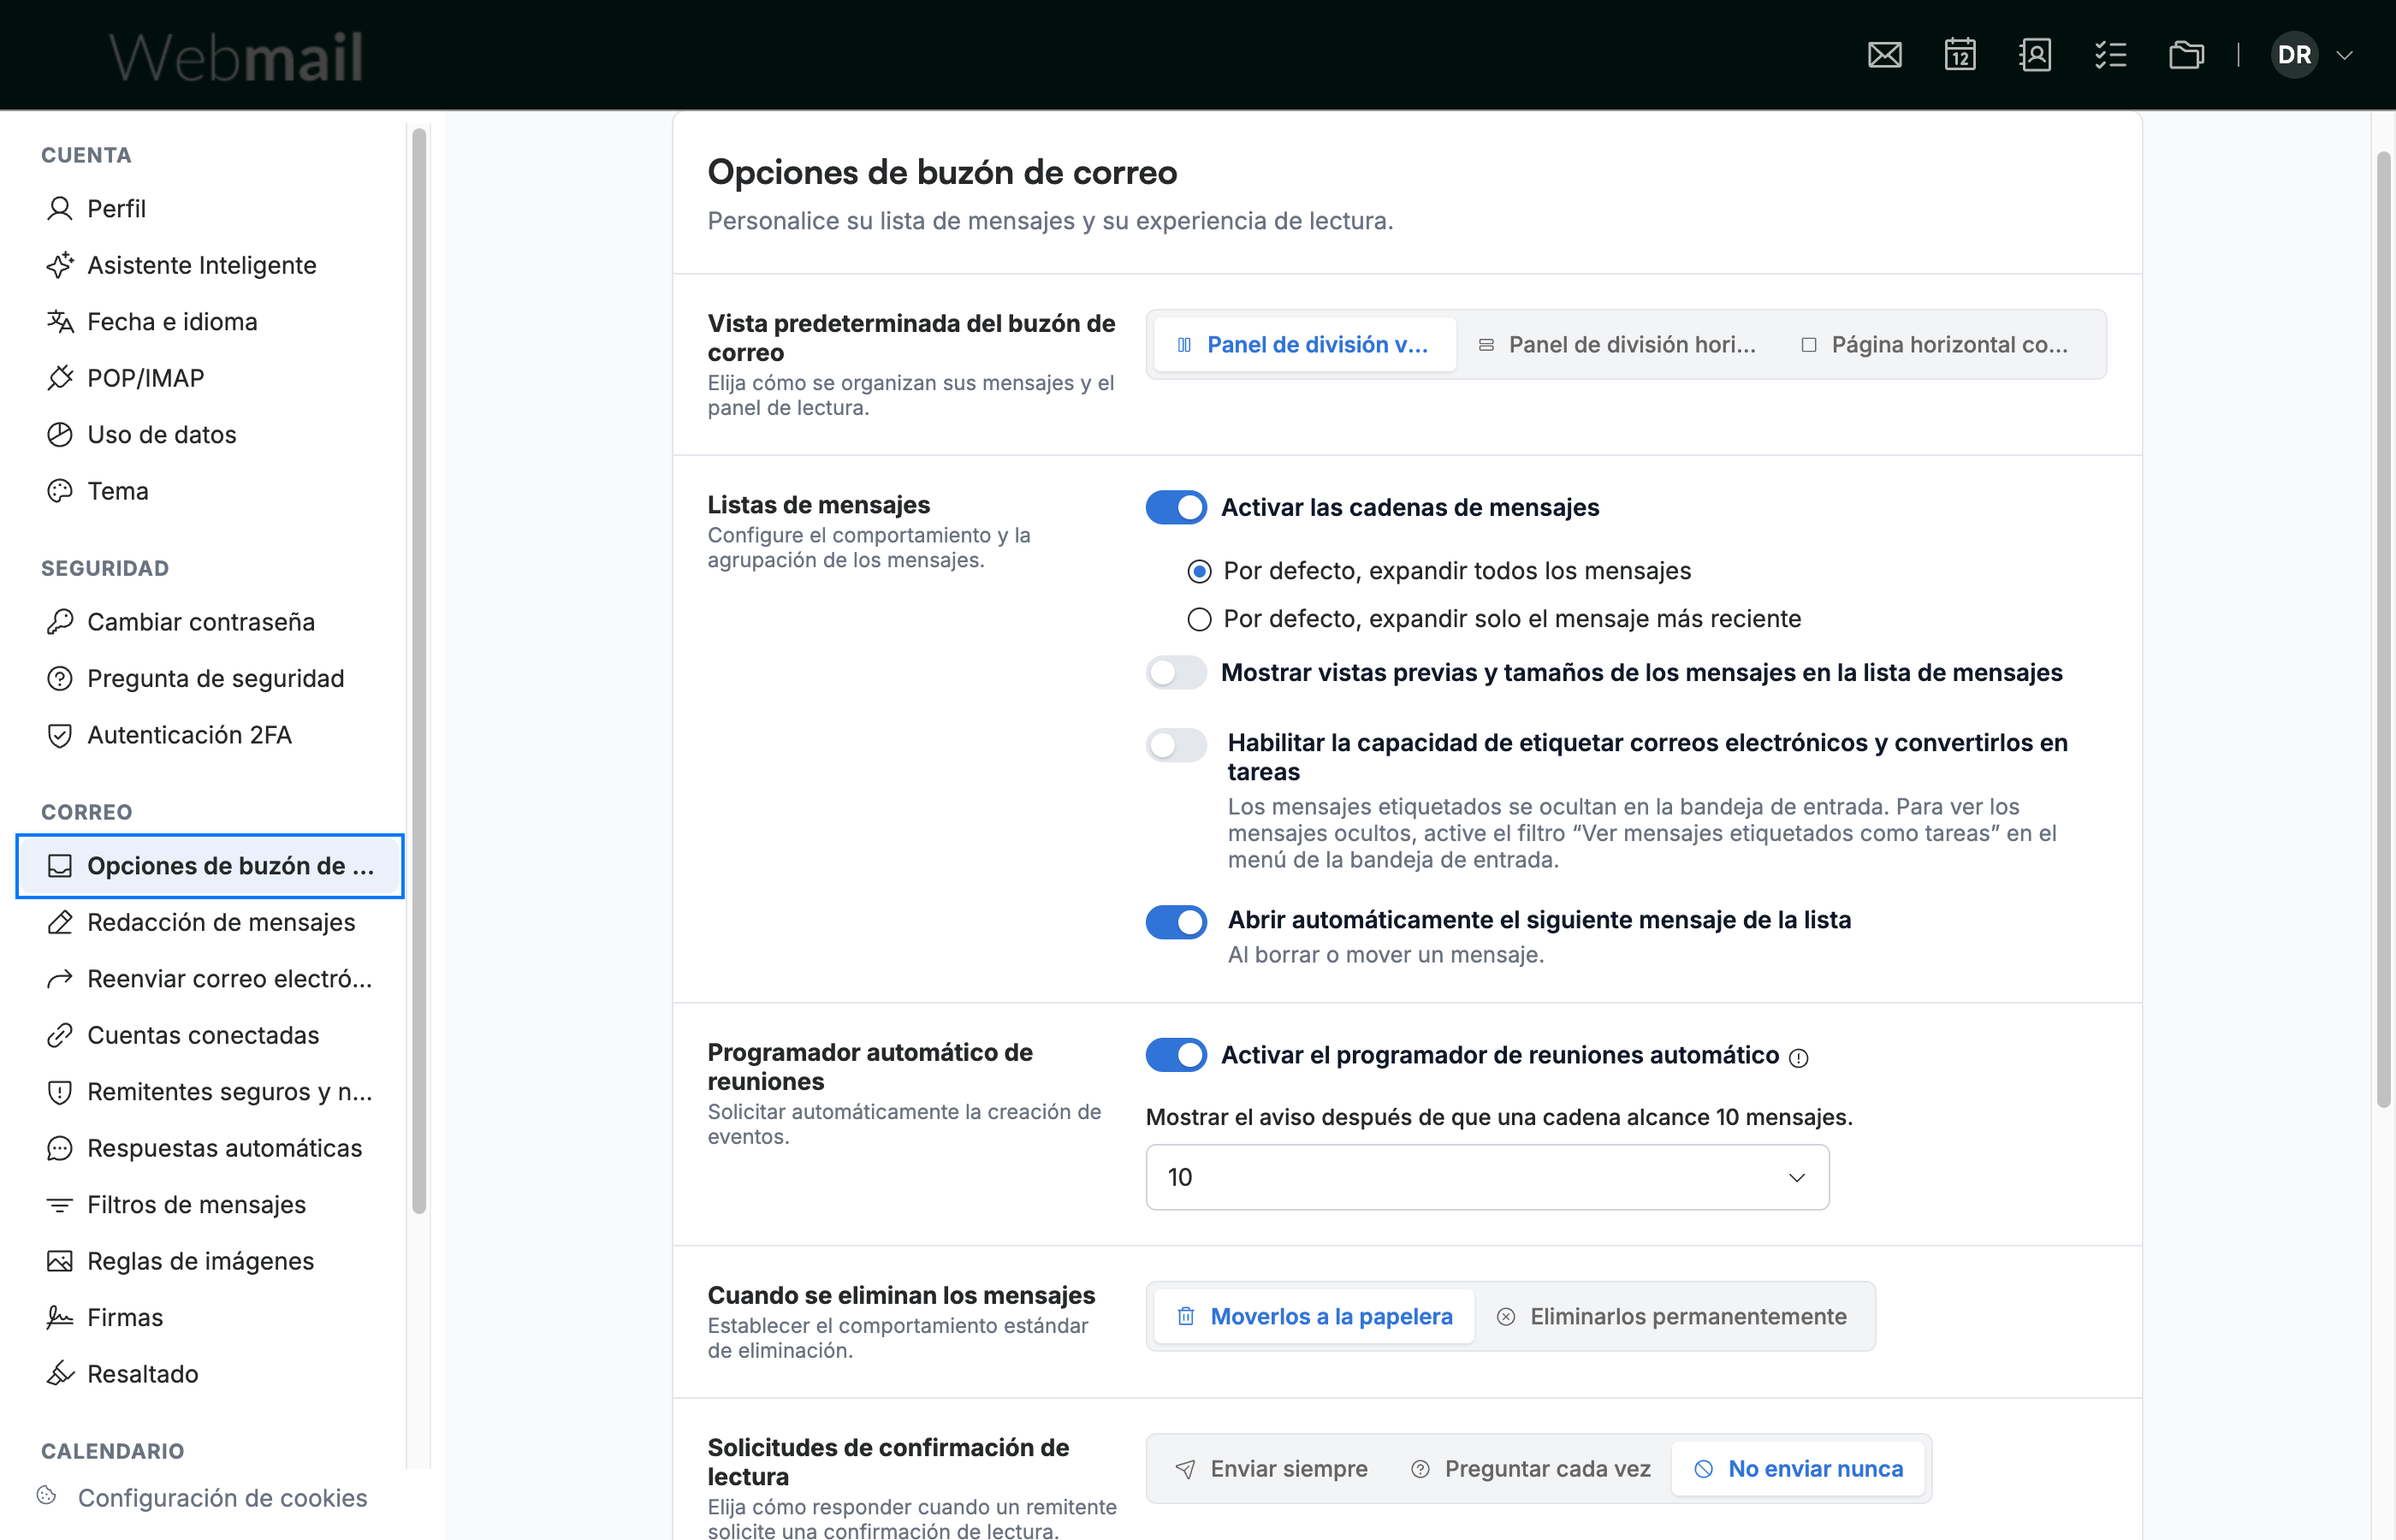Open Perfil settings
The width and height of the screenshot is (2396, 1540).
tap(210, 208)
